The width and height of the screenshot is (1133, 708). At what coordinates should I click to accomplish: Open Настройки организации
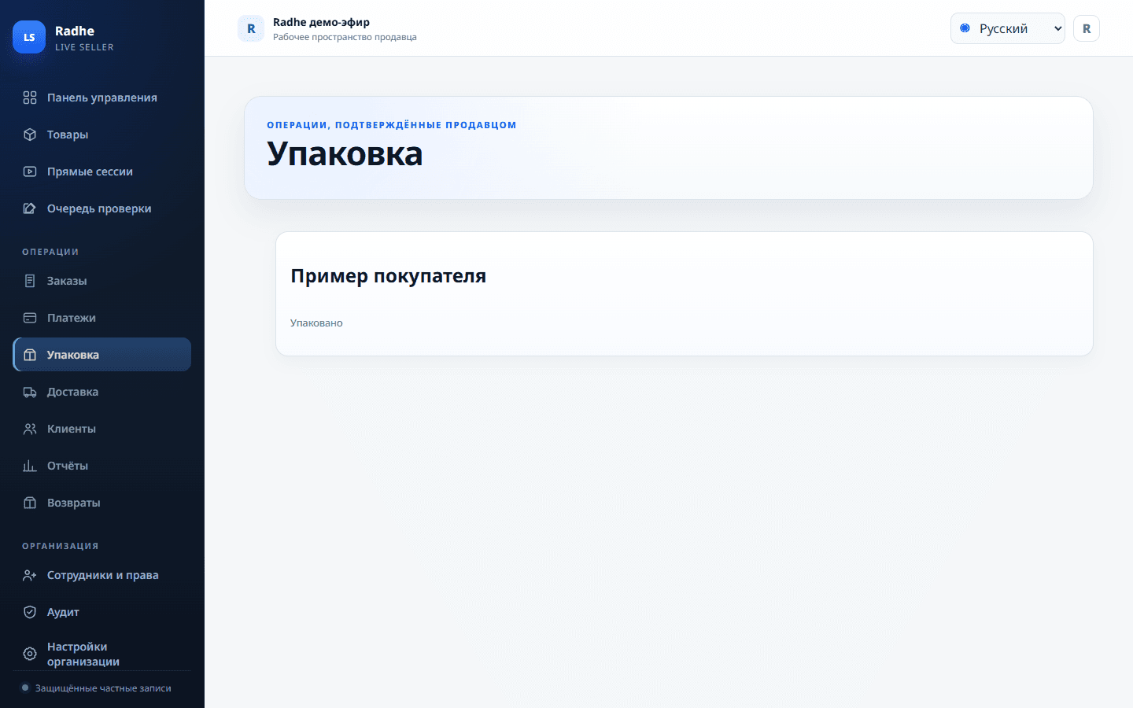pyautogui.click(x=102, y=654)
